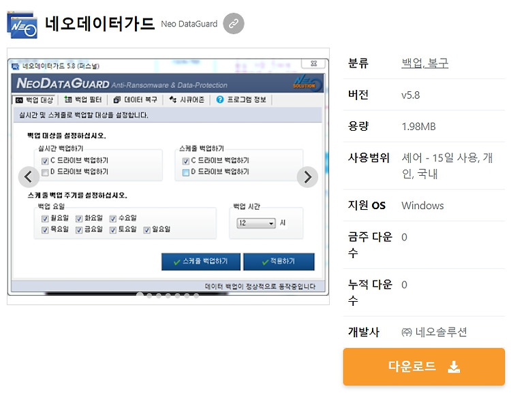Screen dimensions: 511x393
Task: Click the Neo DataGuard English subtitle
Action: point(189,24)
